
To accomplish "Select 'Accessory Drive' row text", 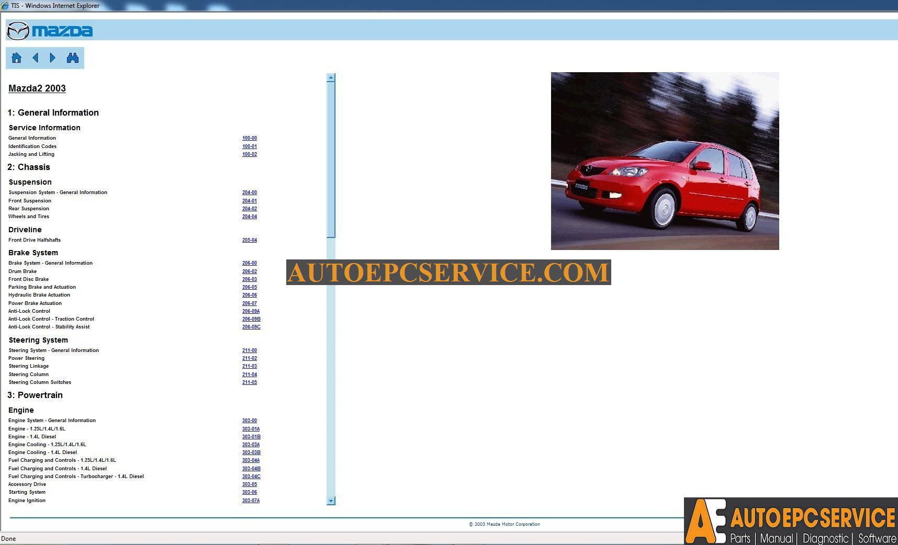I will [x=27, y=484].
